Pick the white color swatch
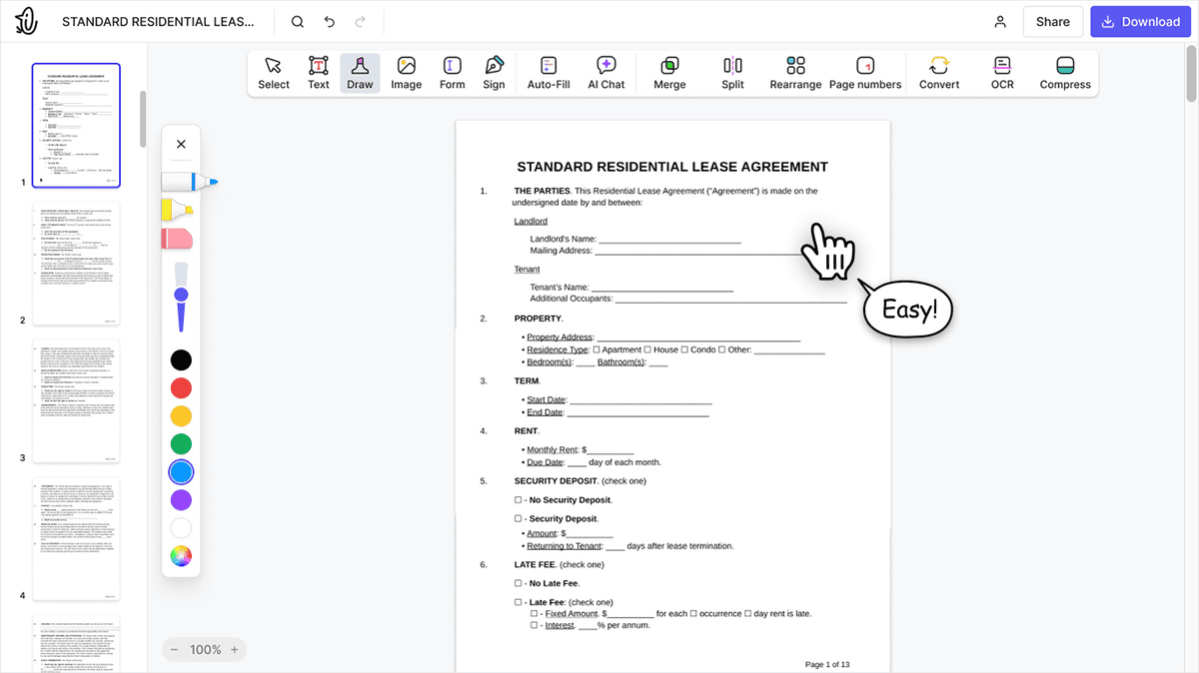The width and height of the screenshot is (1199, 673). (181, 528)
